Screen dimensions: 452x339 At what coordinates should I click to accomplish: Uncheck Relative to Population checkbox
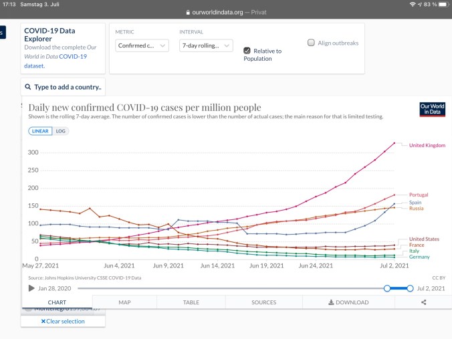point(247,50)
